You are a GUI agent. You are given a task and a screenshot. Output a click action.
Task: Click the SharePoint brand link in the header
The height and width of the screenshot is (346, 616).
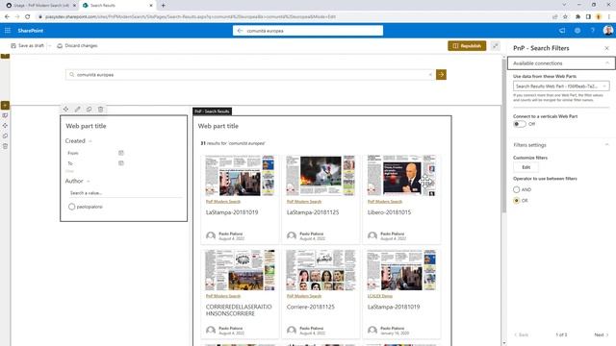click(x=30, y=31)
